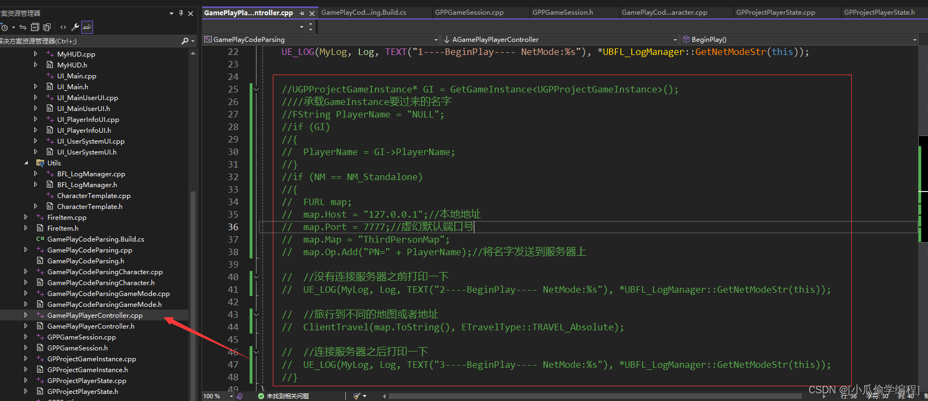The height and width of the screenshot is (401, 928).
Task: Select GamePlayCodeParsing.Build.cs in tree
Action: pos(96,239)
